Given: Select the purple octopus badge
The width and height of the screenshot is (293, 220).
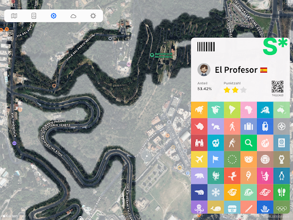Looking at the screenshot, I should click(x=199, y=207).
